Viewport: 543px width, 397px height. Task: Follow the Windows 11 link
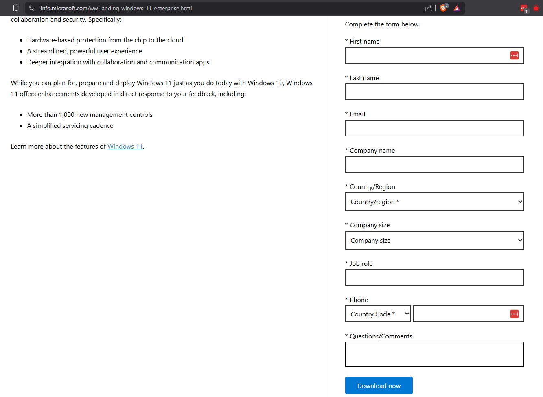point(125,147)
